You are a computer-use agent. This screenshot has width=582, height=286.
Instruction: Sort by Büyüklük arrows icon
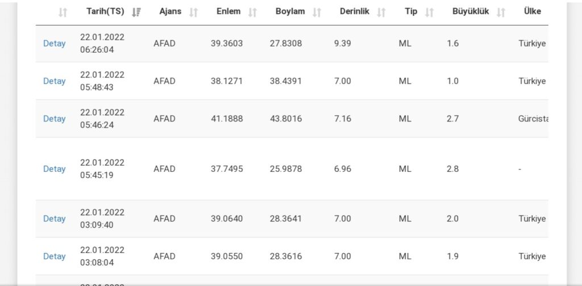pos(501,12)
